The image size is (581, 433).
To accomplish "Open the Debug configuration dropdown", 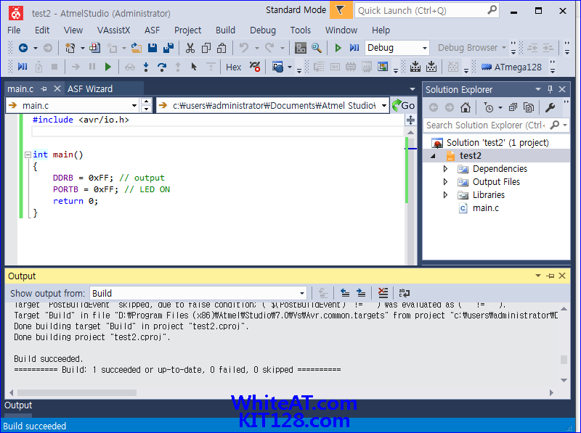I will (x=425, y=48).
